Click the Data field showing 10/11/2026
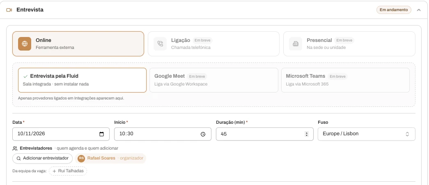The width and height of the screenshot is (429, 185). (x=61, y=134)
